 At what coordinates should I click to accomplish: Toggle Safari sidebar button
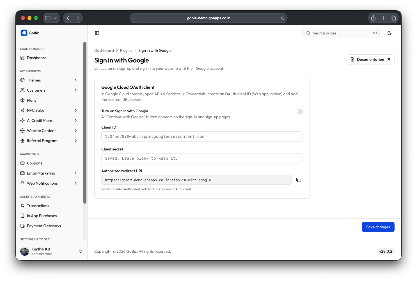[x=48, y=18]
